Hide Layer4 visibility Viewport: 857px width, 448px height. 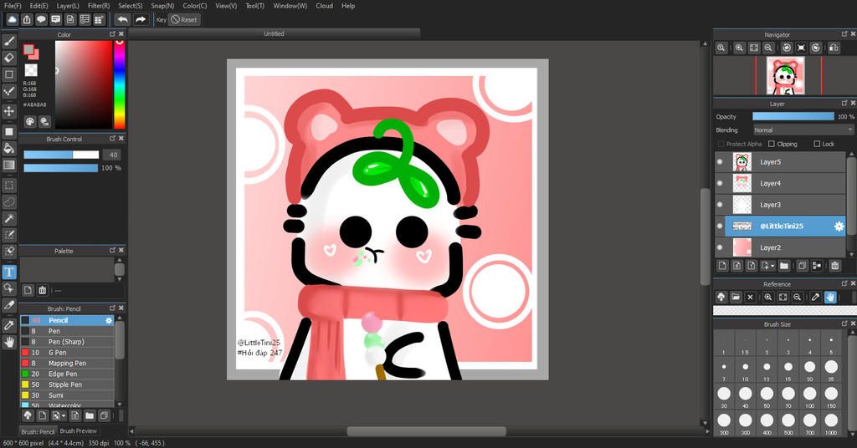coord(720,183)
